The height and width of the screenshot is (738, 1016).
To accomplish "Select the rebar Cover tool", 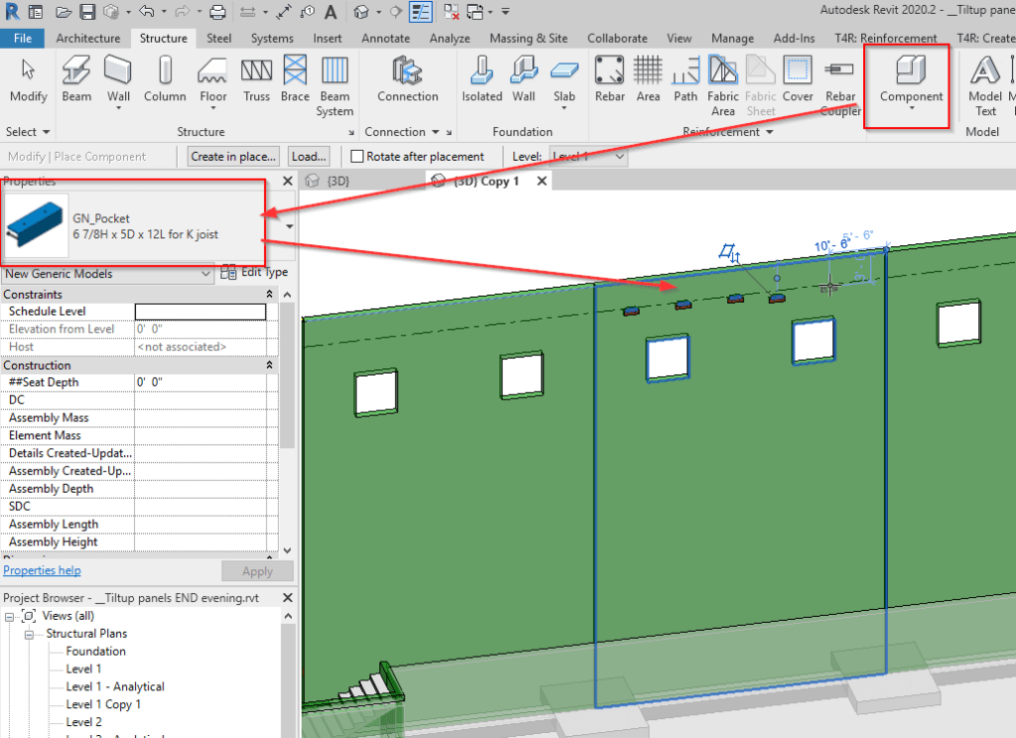I will [797, 79].
